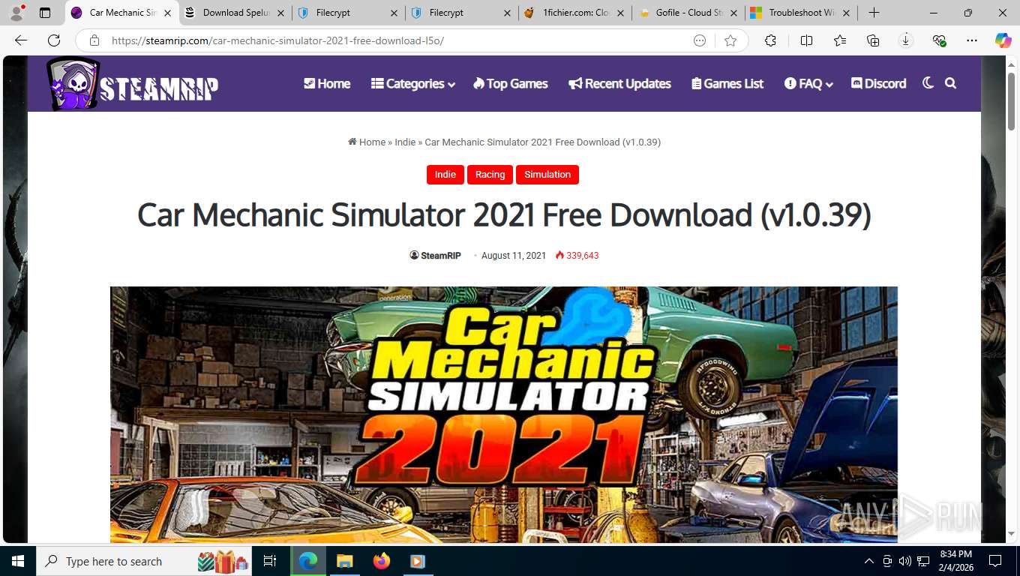The image size is (1020, 576).
Task: Click the SteamRIP logo
Action: pyautogui.click(x=132, y=84)
